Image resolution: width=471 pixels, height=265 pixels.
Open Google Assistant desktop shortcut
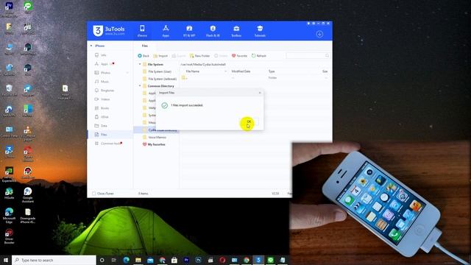click(x=28, y=195)
